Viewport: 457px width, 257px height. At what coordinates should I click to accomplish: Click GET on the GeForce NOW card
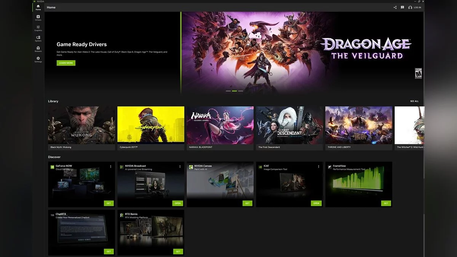(x=109, y=203)
